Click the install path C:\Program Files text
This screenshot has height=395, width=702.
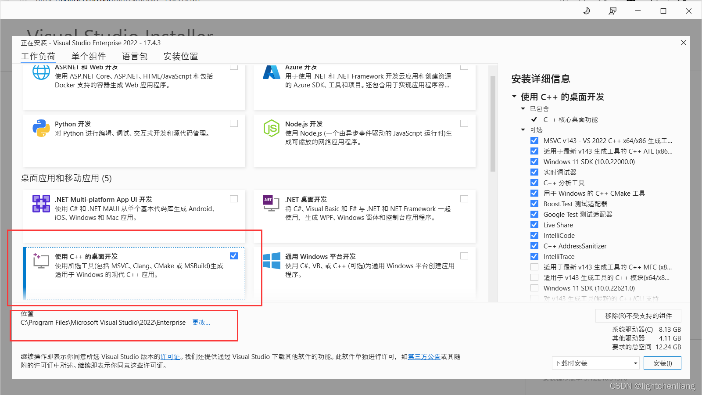[103, 323]
